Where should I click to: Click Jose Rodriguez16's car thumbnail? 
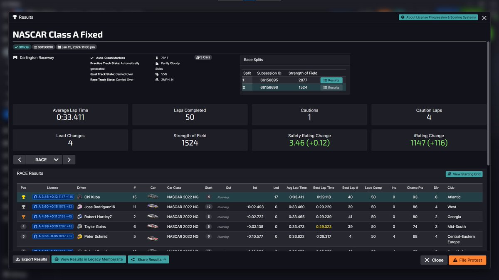click(x=153, y=207)
